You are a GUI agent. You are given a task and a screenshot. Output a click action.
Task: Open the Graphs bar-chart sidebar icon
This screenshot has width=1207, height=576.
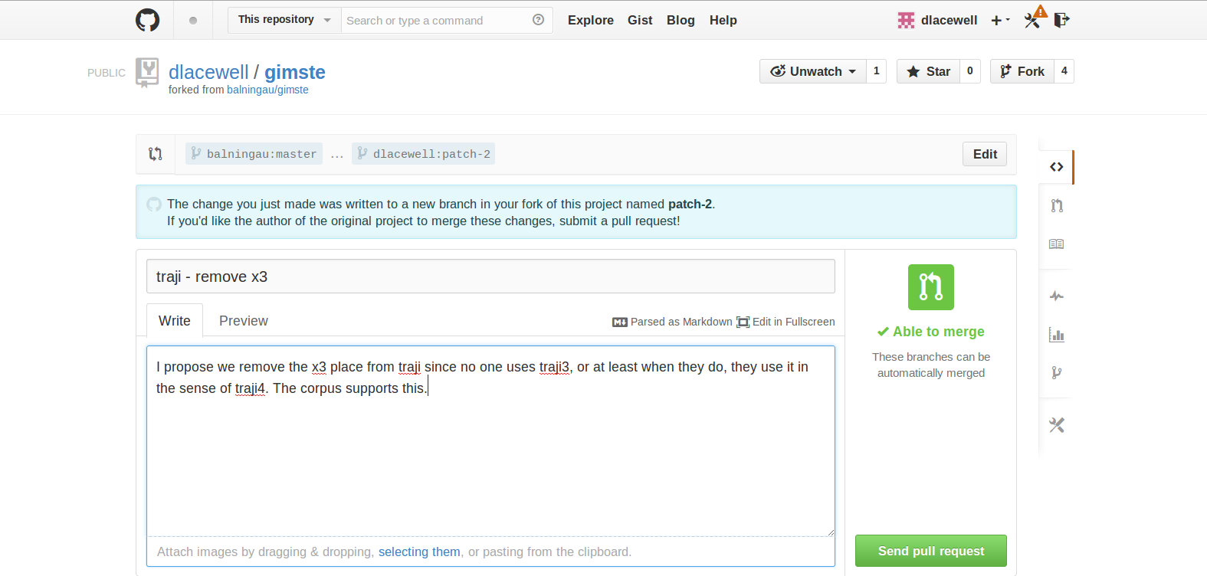(x=1057, y=335)
